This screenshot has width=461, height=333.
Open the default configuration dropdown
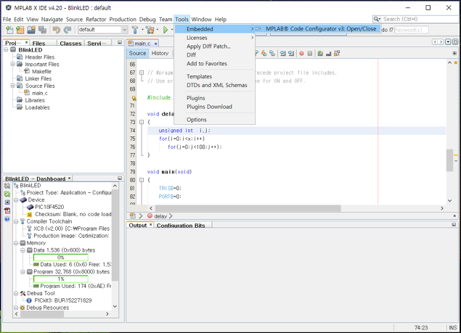click(x=124, y=30)
